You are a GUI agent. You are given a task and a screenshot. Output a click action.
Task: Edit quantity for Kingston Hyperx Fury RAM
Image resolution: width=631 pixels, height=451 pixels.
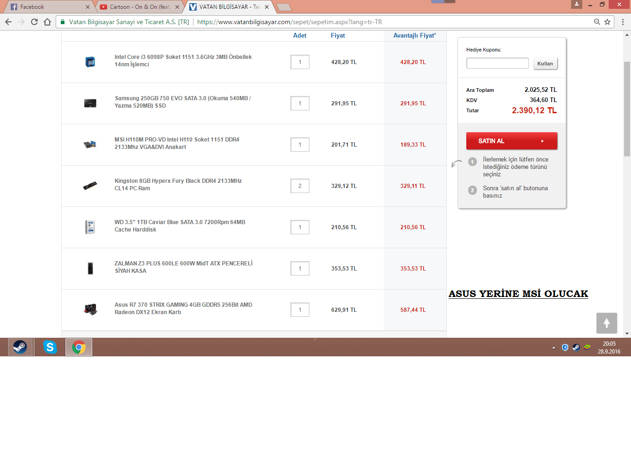click(x=300, y=186)
